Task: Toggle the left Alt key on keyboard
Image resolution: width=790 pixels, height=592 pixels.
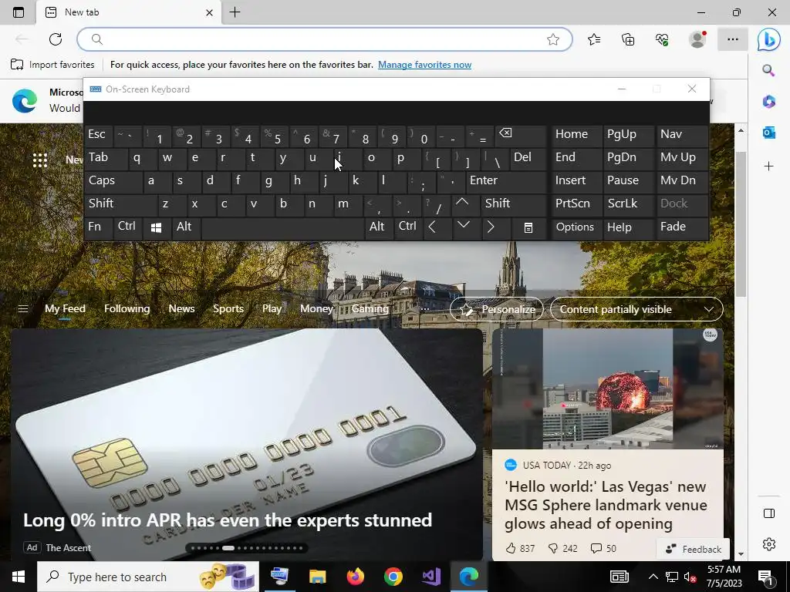Action: tap(185, 227)
